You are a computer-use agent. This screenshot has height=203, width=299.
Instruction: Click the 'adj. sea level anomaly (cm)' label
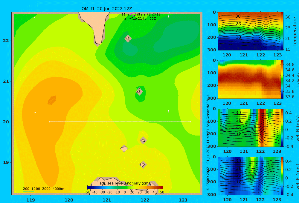[125, 183]
